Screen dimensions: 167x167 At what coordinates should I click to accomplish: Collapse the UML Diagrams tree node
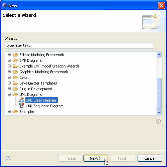9,95
